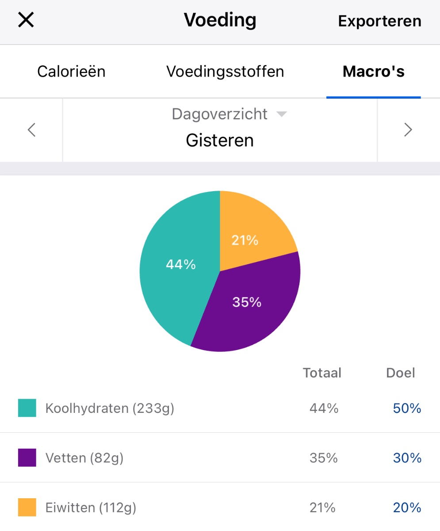Edit the 30% Vetten goal
440x531 pixels.
coord(407,458)
